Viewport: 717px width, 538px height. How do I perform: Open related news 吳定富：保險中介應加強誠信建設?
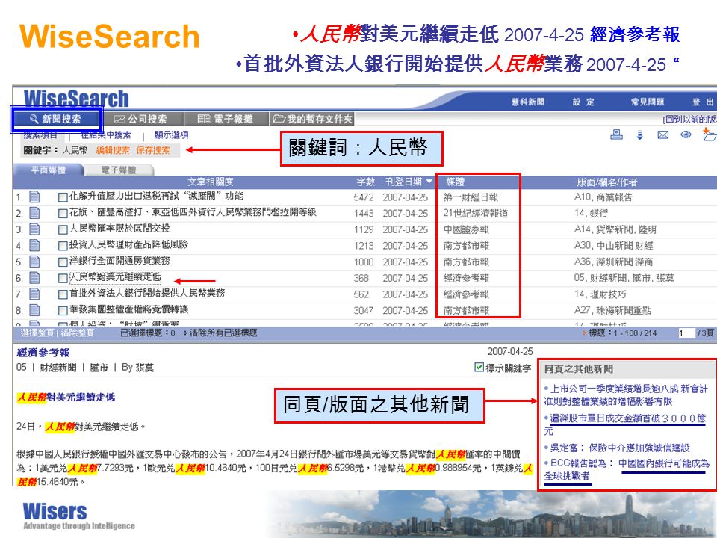[619, 448]
